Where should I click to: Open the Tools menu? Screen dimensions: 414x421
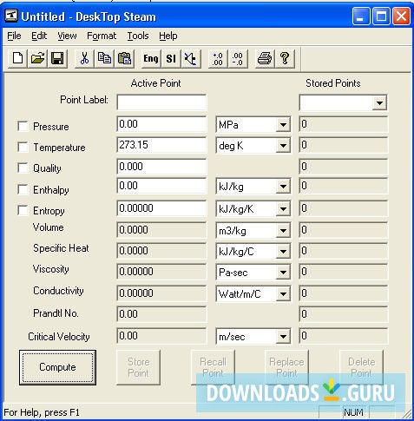[138, 36]
